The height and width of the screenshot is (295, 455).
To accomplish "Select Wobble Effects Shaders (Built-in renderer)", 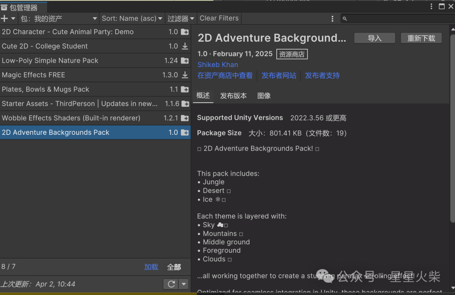I will click(95, 118).
